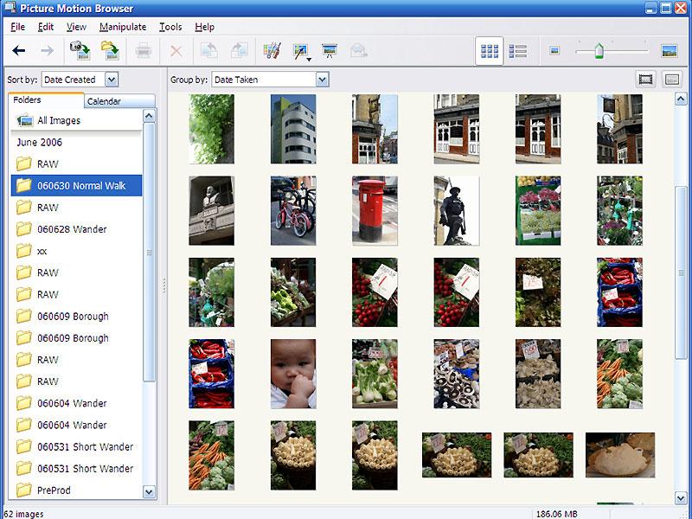Click the image correction icon with arrow

(302, 52)
